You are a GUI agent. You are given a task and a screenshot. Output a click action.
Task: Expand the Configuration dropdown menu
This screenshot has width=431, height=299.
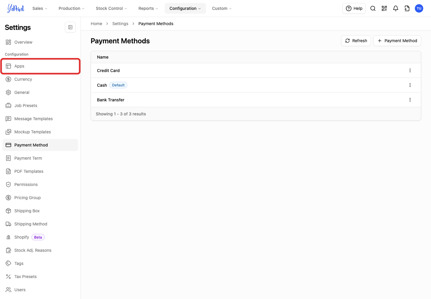pyautogui.click(x=185, y=8)
